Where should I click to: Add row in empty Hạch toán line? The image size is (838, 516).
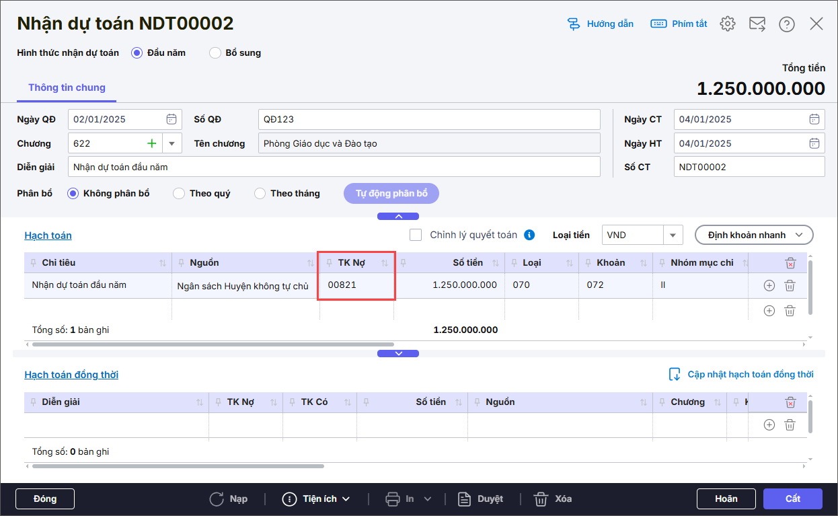[x=769, y=310]
